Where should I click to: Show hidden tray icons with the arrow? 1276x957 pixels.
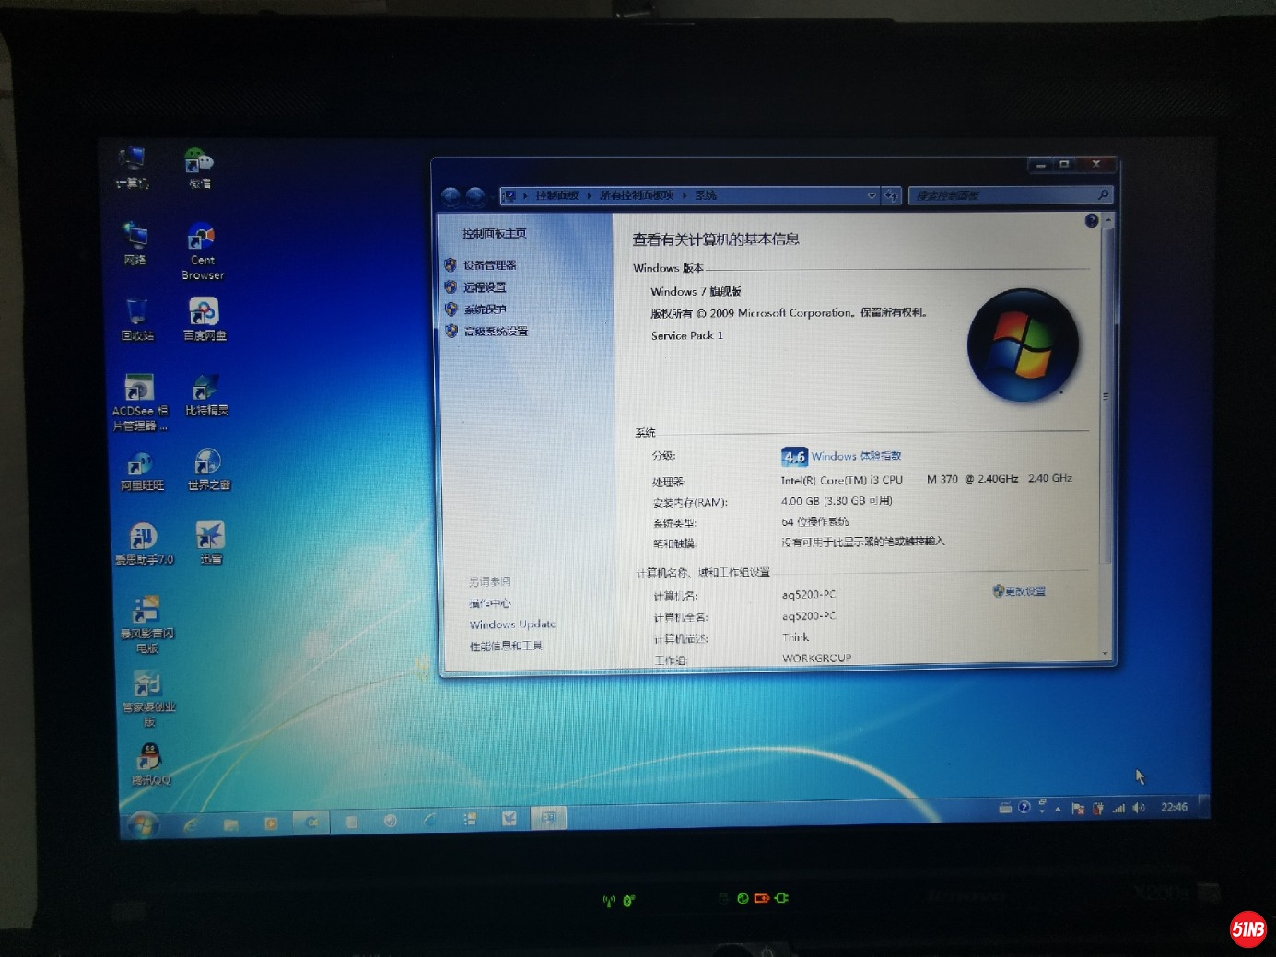tap(1058, 809)
